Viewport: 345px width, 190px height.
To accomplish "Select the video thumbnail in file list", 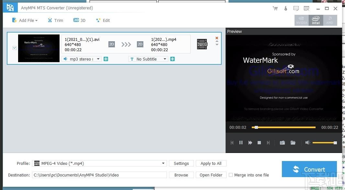I will pos(39,48).
